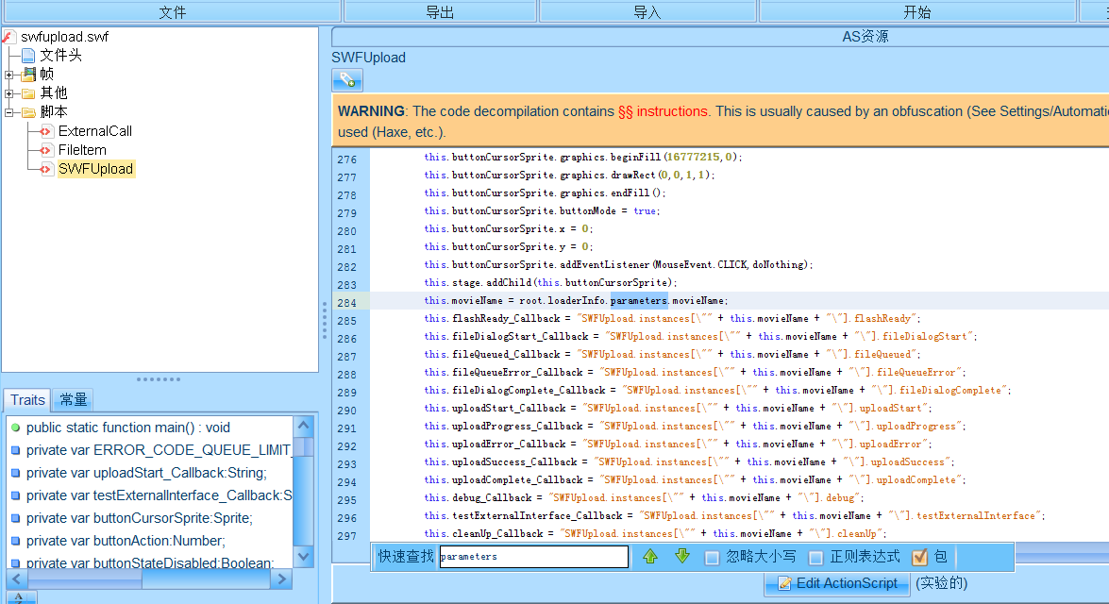Select the 文件头 header document icon
Image resolution: width=1109 pixels, height=604 pixels.
point(28,56)
